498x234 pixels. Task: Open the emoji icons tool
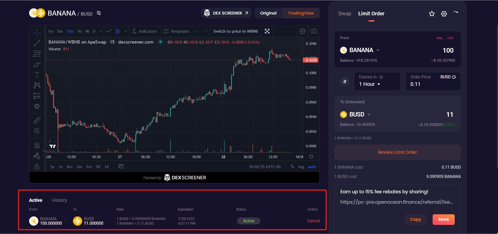coord(37,106)
